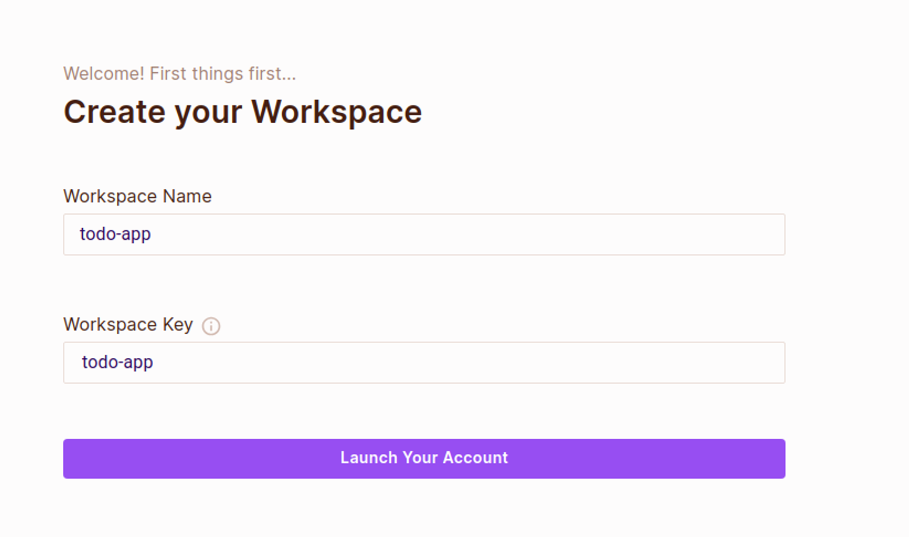Click the word Name in Workspace Name label
909x537 pixels.
pyautogui.click(x=187, y=196)
